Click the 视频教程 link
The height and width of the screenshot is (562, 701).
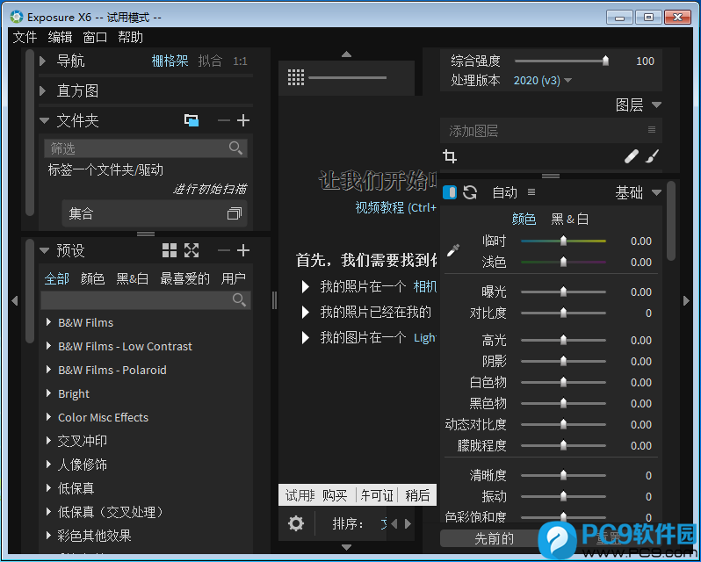click(x=379, y=208)
